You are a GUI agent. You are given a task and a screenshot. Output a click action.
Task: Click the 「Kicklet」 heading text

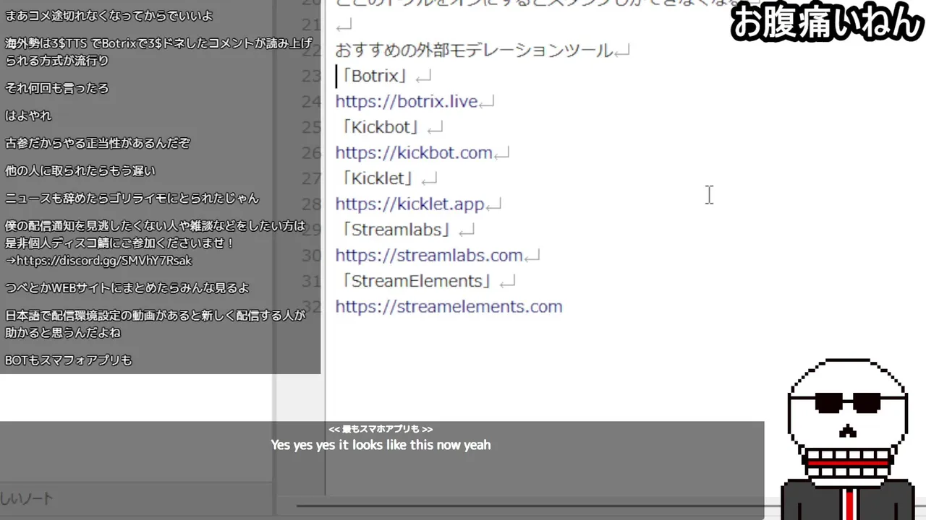[377, 178]
